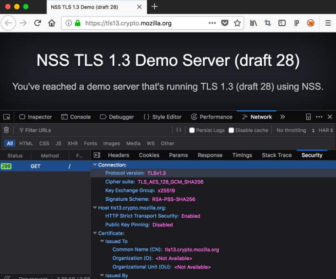
Task: Collapse Host tls13.crypto.mozilla.org section
Action: (95, 208)
